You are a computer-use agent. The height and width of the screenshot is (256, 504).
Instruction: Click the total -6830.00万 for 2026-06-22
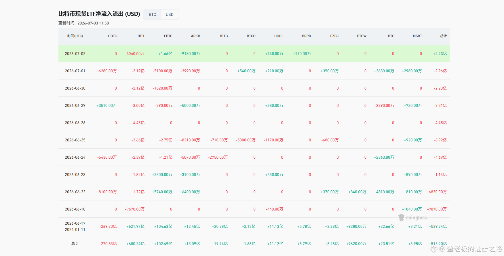437,192
